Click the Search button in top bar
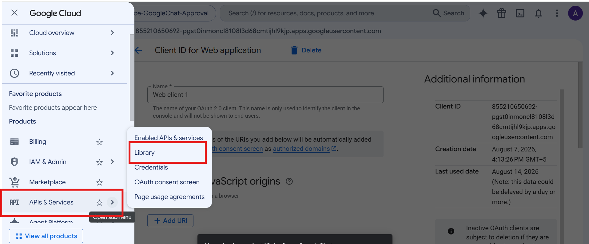Viewport: 589px width, 244px height. tap(448, 13)
